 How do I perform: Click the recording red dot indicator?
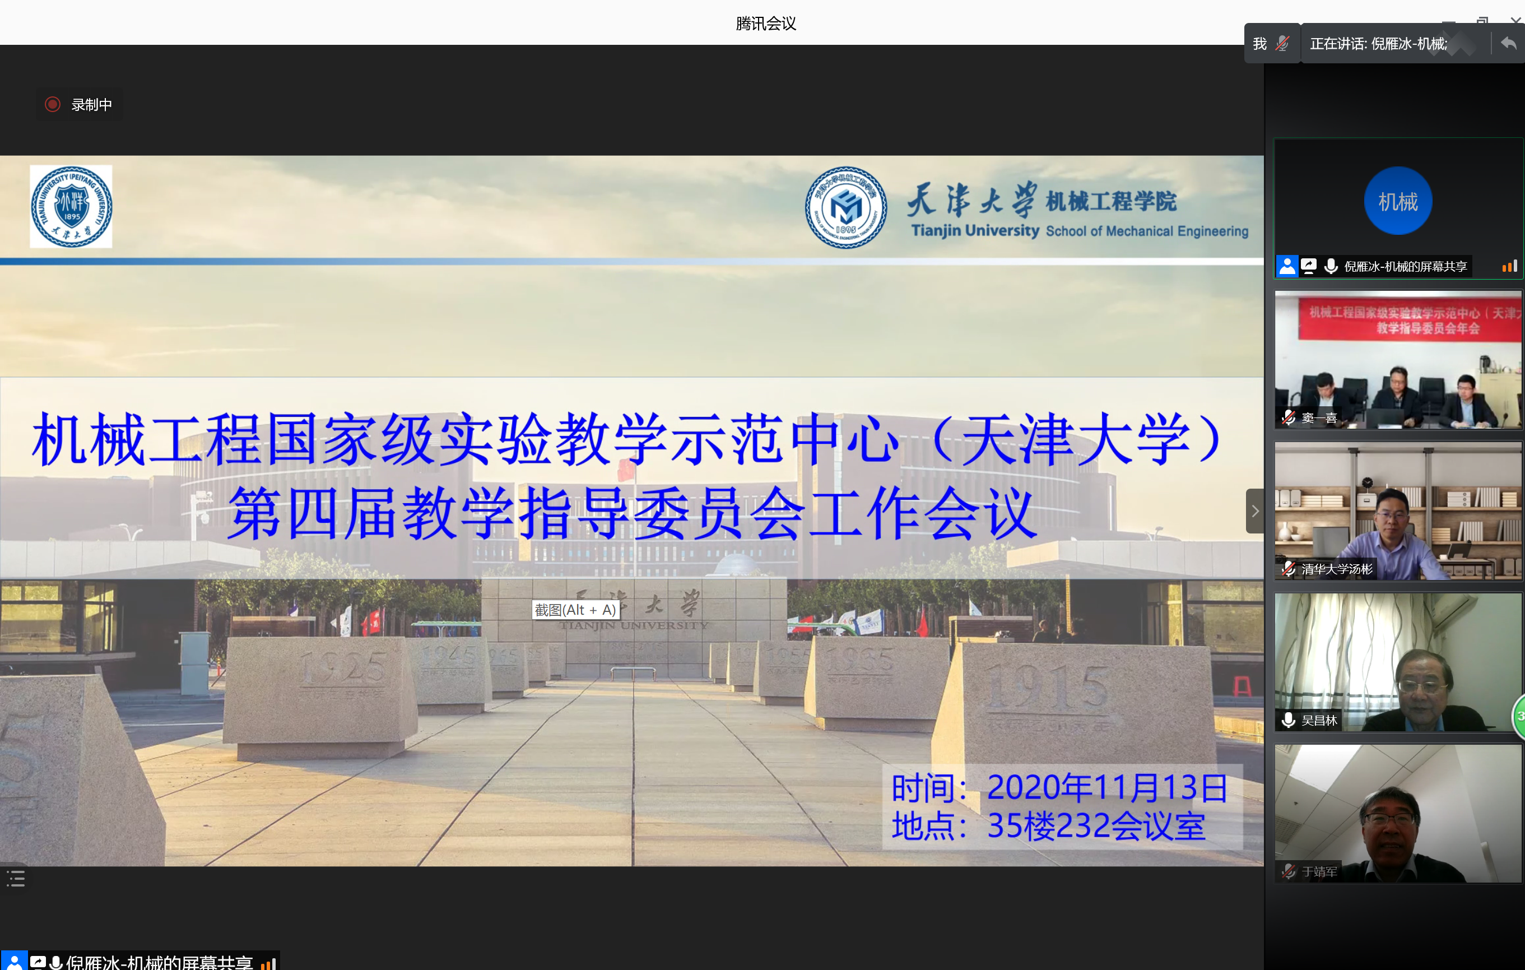[x=53, y=105]
